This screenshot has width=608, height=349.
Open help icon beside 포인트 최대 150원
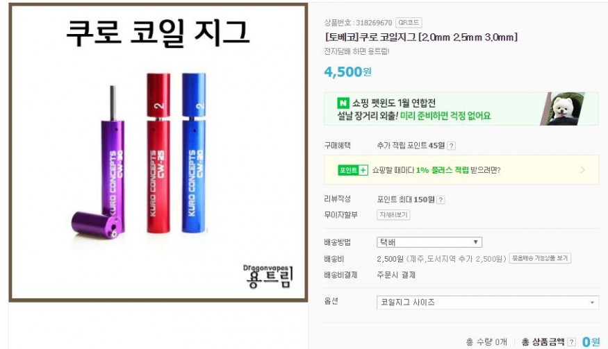point(441,200)
